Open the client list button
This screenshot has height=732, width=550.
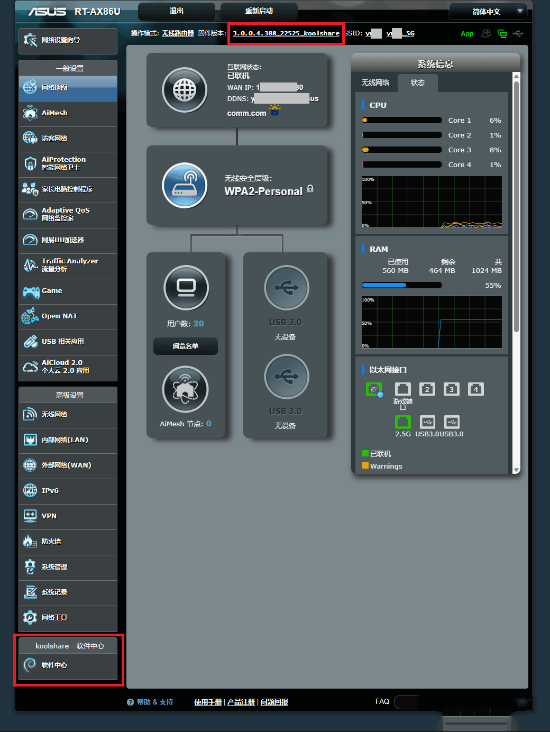click(x=186, y=346)
